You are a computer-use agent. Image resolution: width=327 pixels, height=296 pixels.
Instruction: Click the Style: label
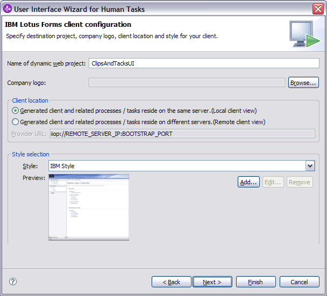[x=30, y=166]
